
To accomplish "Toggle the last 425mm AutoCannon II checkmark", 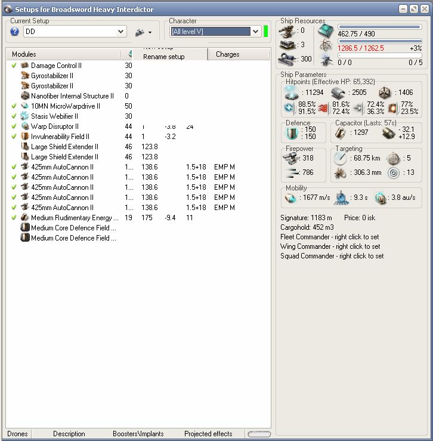I will [14, 207].
